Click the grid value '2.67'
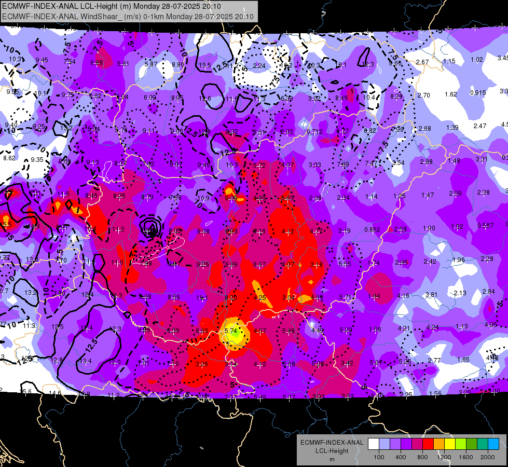This screenshot has height=467, width=508. pyautogui.click(x=422, y=62)
